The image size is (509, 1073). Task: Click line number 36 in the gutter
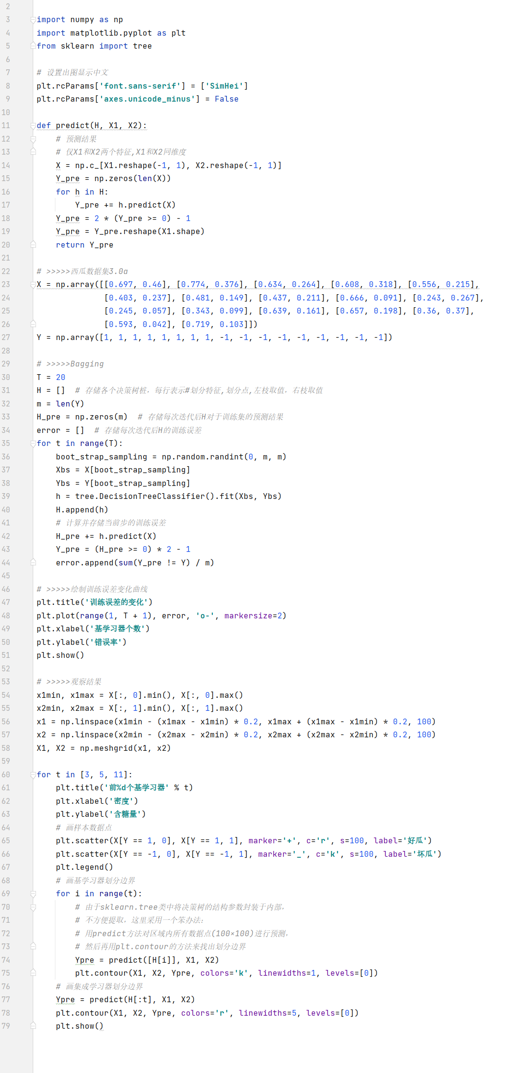click(6, 457)
